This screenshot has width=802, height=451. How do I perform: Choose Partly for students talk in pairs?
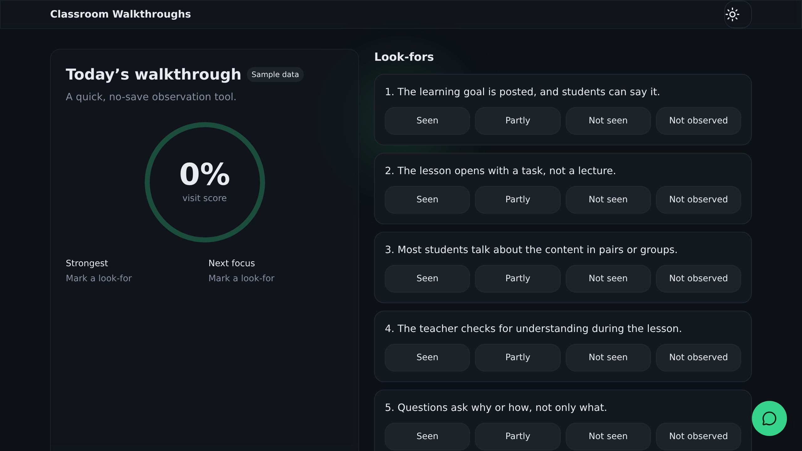[x=518, y=278]
